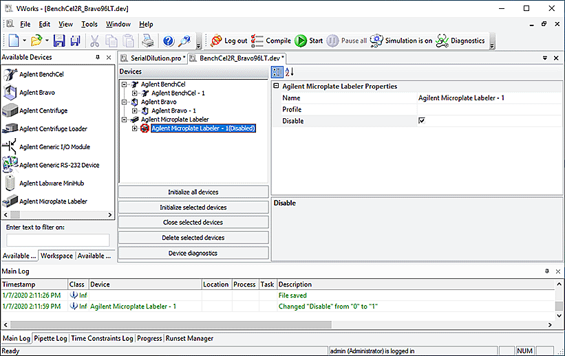Click the Open folder toolbar icon

36,41
